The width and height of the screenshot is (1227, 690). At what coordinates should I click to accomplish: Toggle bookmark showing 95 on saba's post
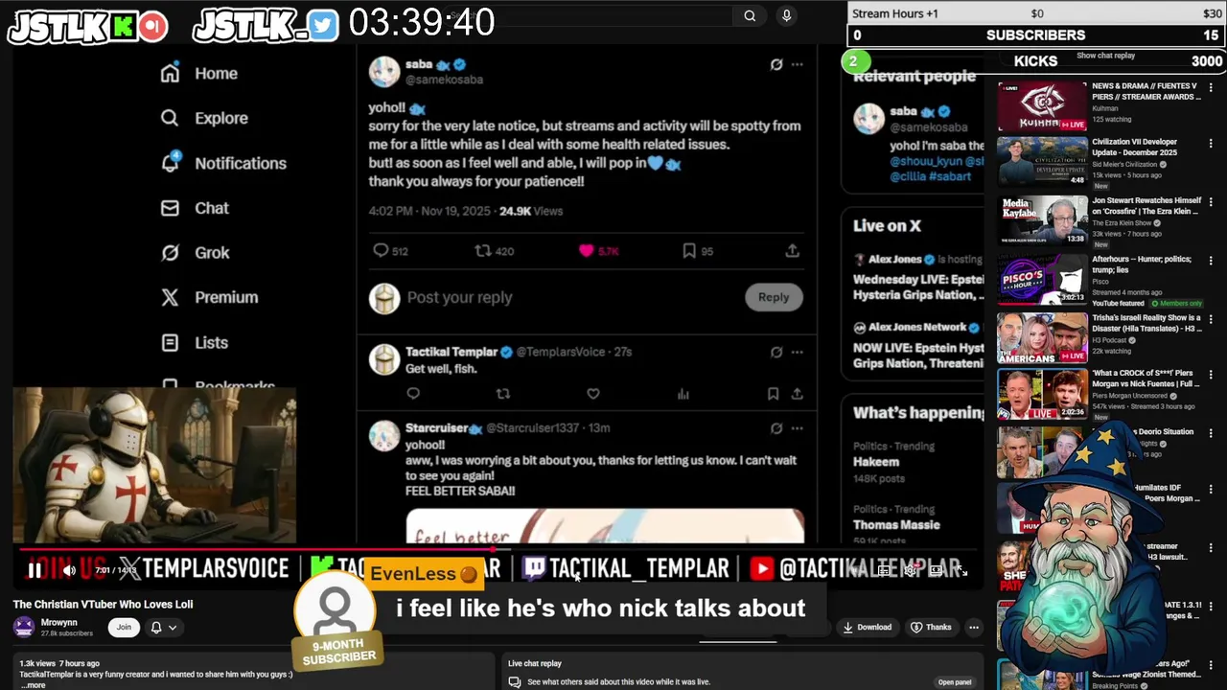689,251
